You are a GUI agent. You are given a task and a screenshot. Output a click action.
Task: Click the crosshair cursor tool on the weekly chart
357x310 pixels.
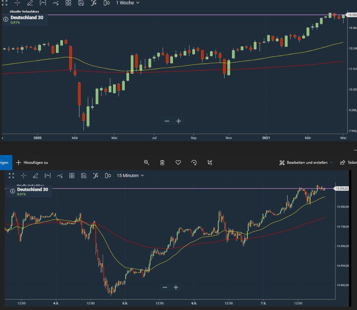tap(17, 3)
